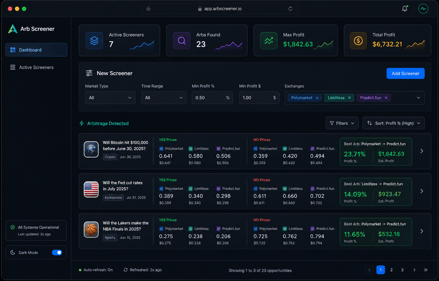This screenshot has width=439, height=281.
Task: Click Auto-refresh: On status text
Action: point(98,270)
